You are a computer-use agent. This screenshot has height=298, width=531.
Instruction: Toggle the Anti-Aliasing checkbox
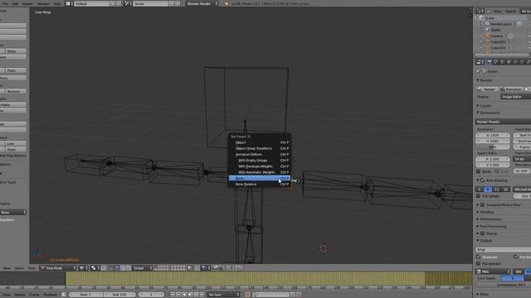483,180
